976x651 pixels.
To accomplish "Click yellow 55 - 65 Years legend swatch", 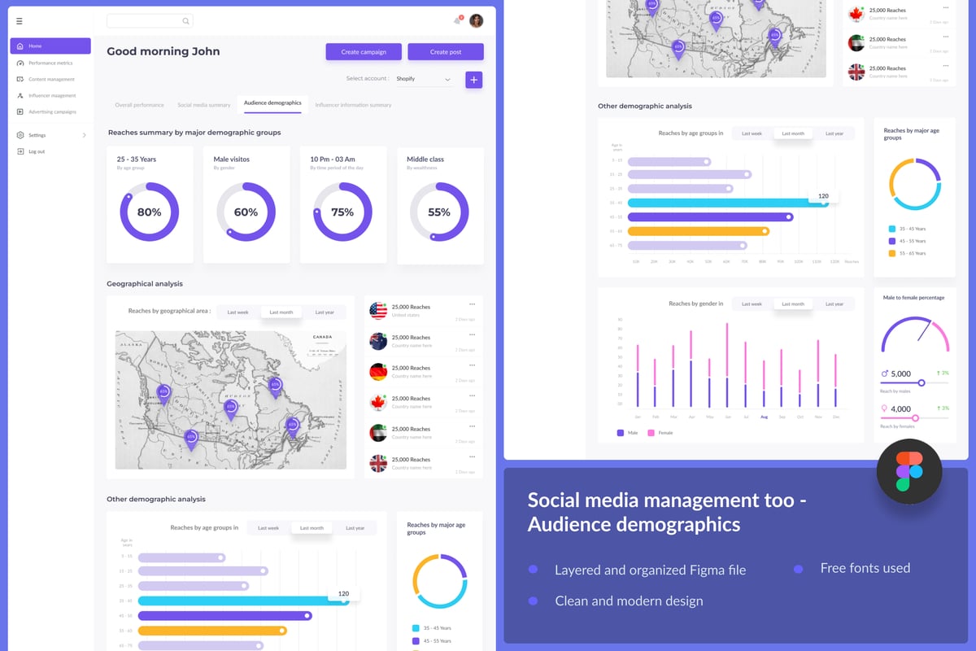I will click(892, 253).
